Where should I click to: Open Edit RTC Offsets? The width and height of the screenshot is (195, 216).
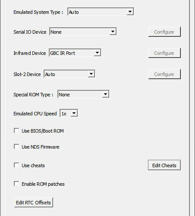34,203
